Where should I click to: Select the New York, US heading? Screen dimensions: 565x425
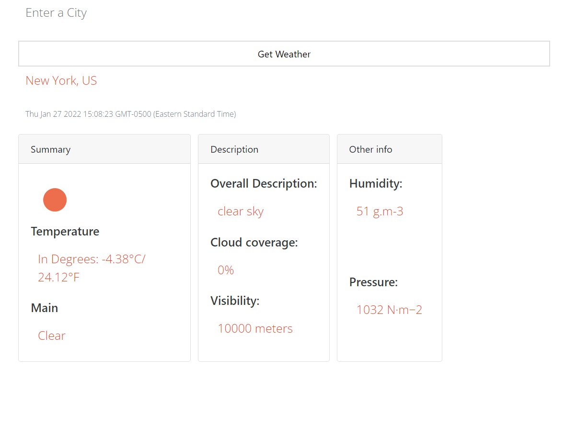coord(61,80)
